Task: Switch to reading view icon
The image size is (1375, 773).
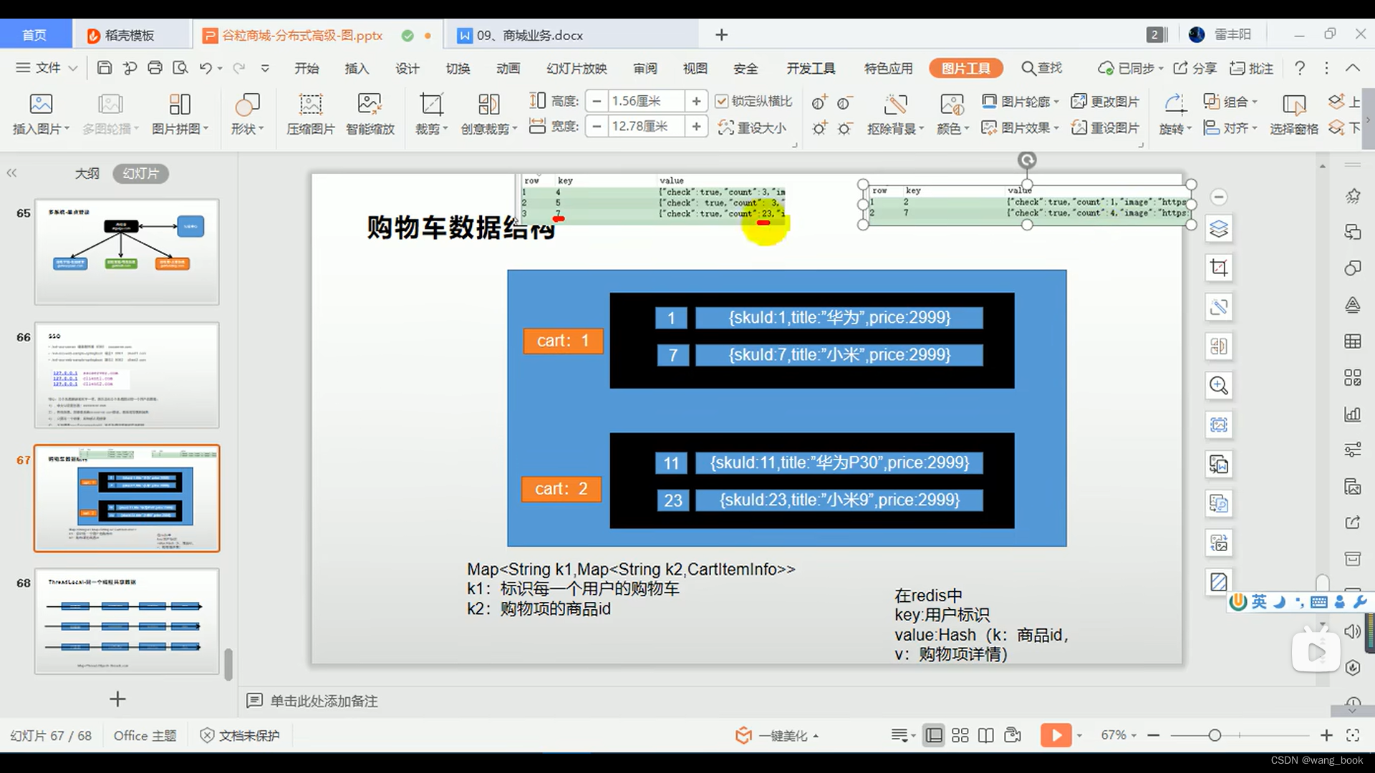Action: pos(985,735)
